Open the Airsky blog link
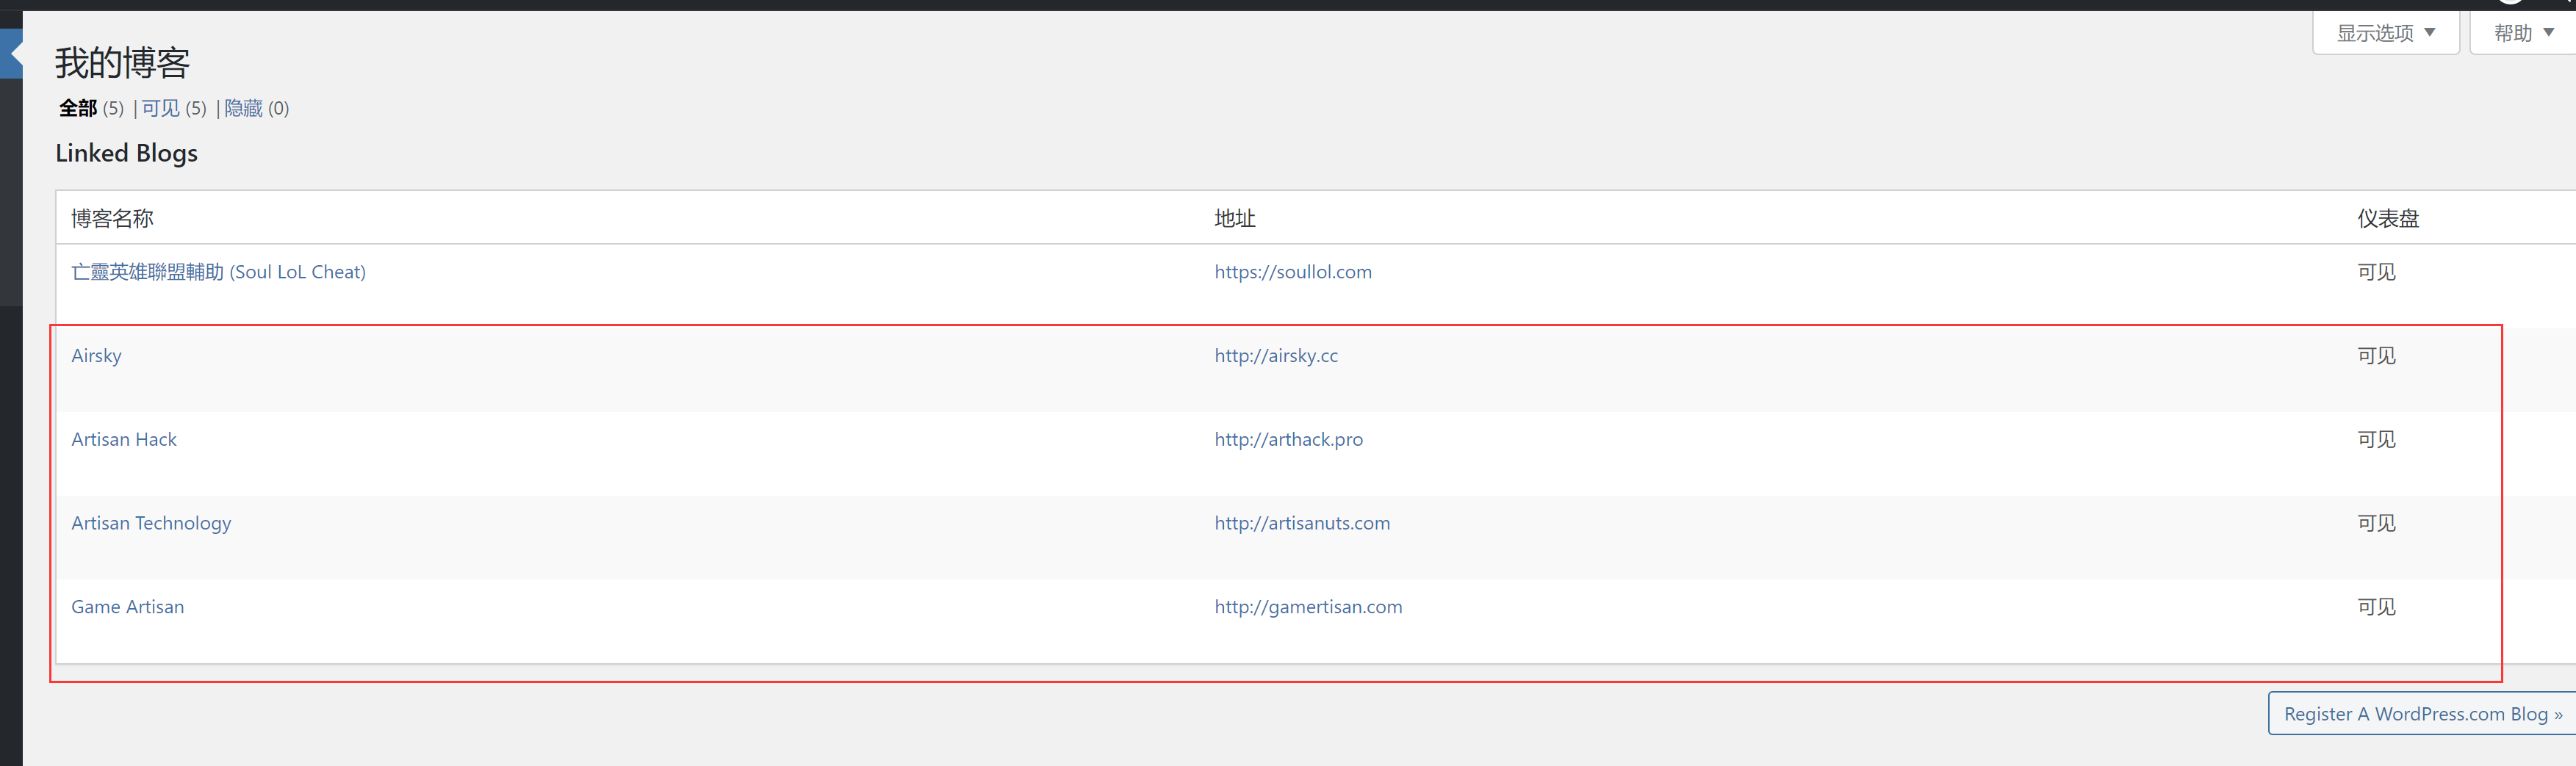 (x=96, y=356)
